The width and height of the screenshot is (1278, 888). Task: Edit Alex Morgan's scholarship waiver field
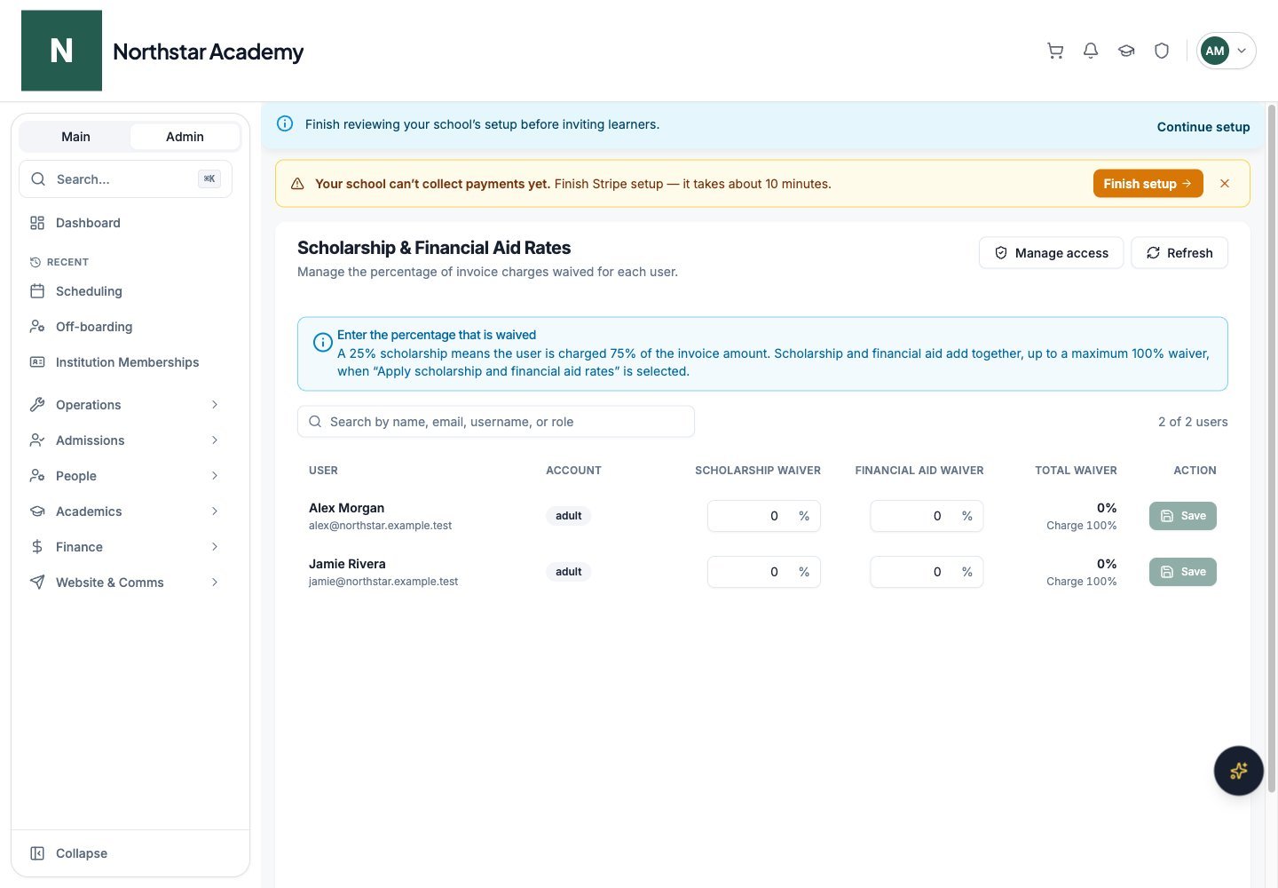[x=764, y=516]
